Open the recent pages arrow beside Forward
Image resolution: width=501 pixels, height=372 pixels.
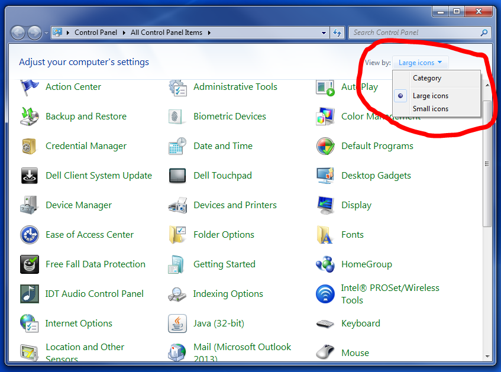46,33
